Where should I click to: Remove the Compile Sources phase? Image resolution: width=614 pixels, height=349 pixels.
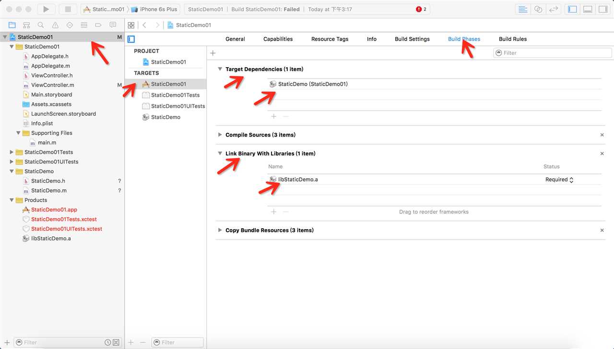tap(602, 135)
